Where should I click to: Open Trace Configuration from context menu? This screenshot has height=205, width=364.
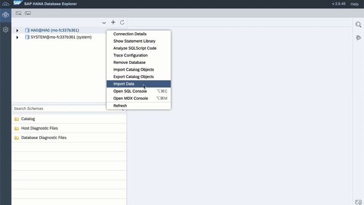click(x=139, y=55)
